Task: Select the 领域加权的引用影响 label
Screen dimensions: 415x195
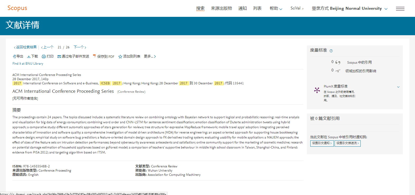Action: tap(361, 71)
